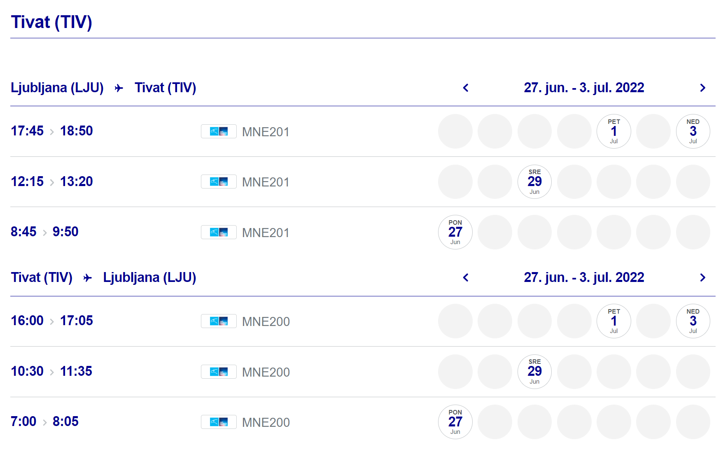Click the Tivat (TIV) page heading
Image resolution: width=723 pixels, height=454 pixels.
point(51,22)
